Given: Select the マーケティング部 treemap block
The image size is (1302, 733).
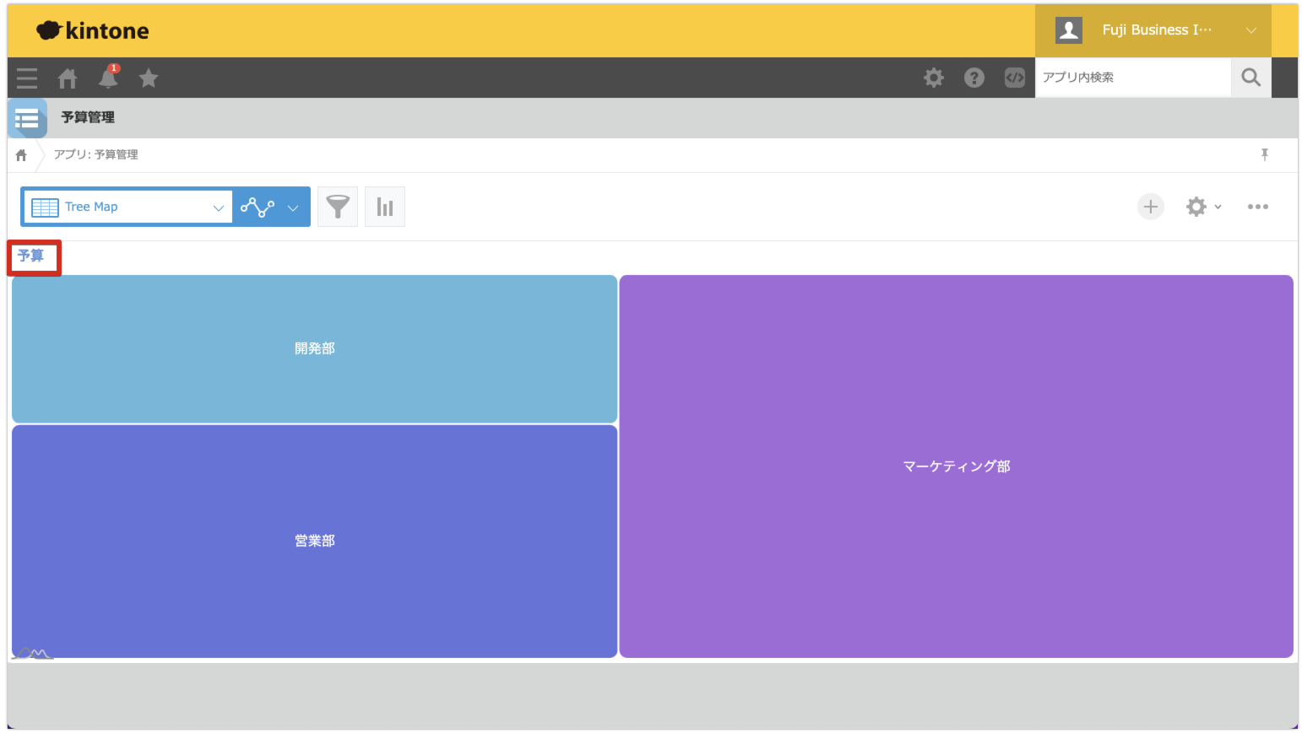Looking at the screenshot, I should coord(957,466).
